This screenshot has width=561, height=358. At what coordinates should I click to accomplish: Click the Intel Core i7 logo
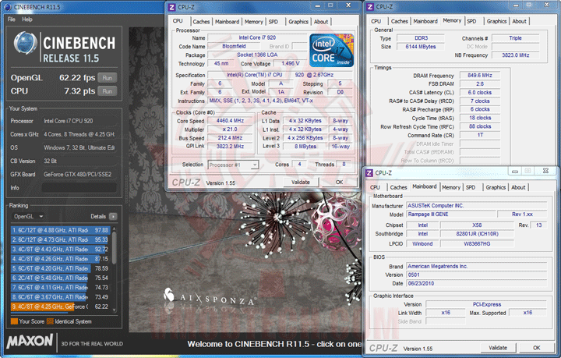pyautogui.click(x=331, y=50)
